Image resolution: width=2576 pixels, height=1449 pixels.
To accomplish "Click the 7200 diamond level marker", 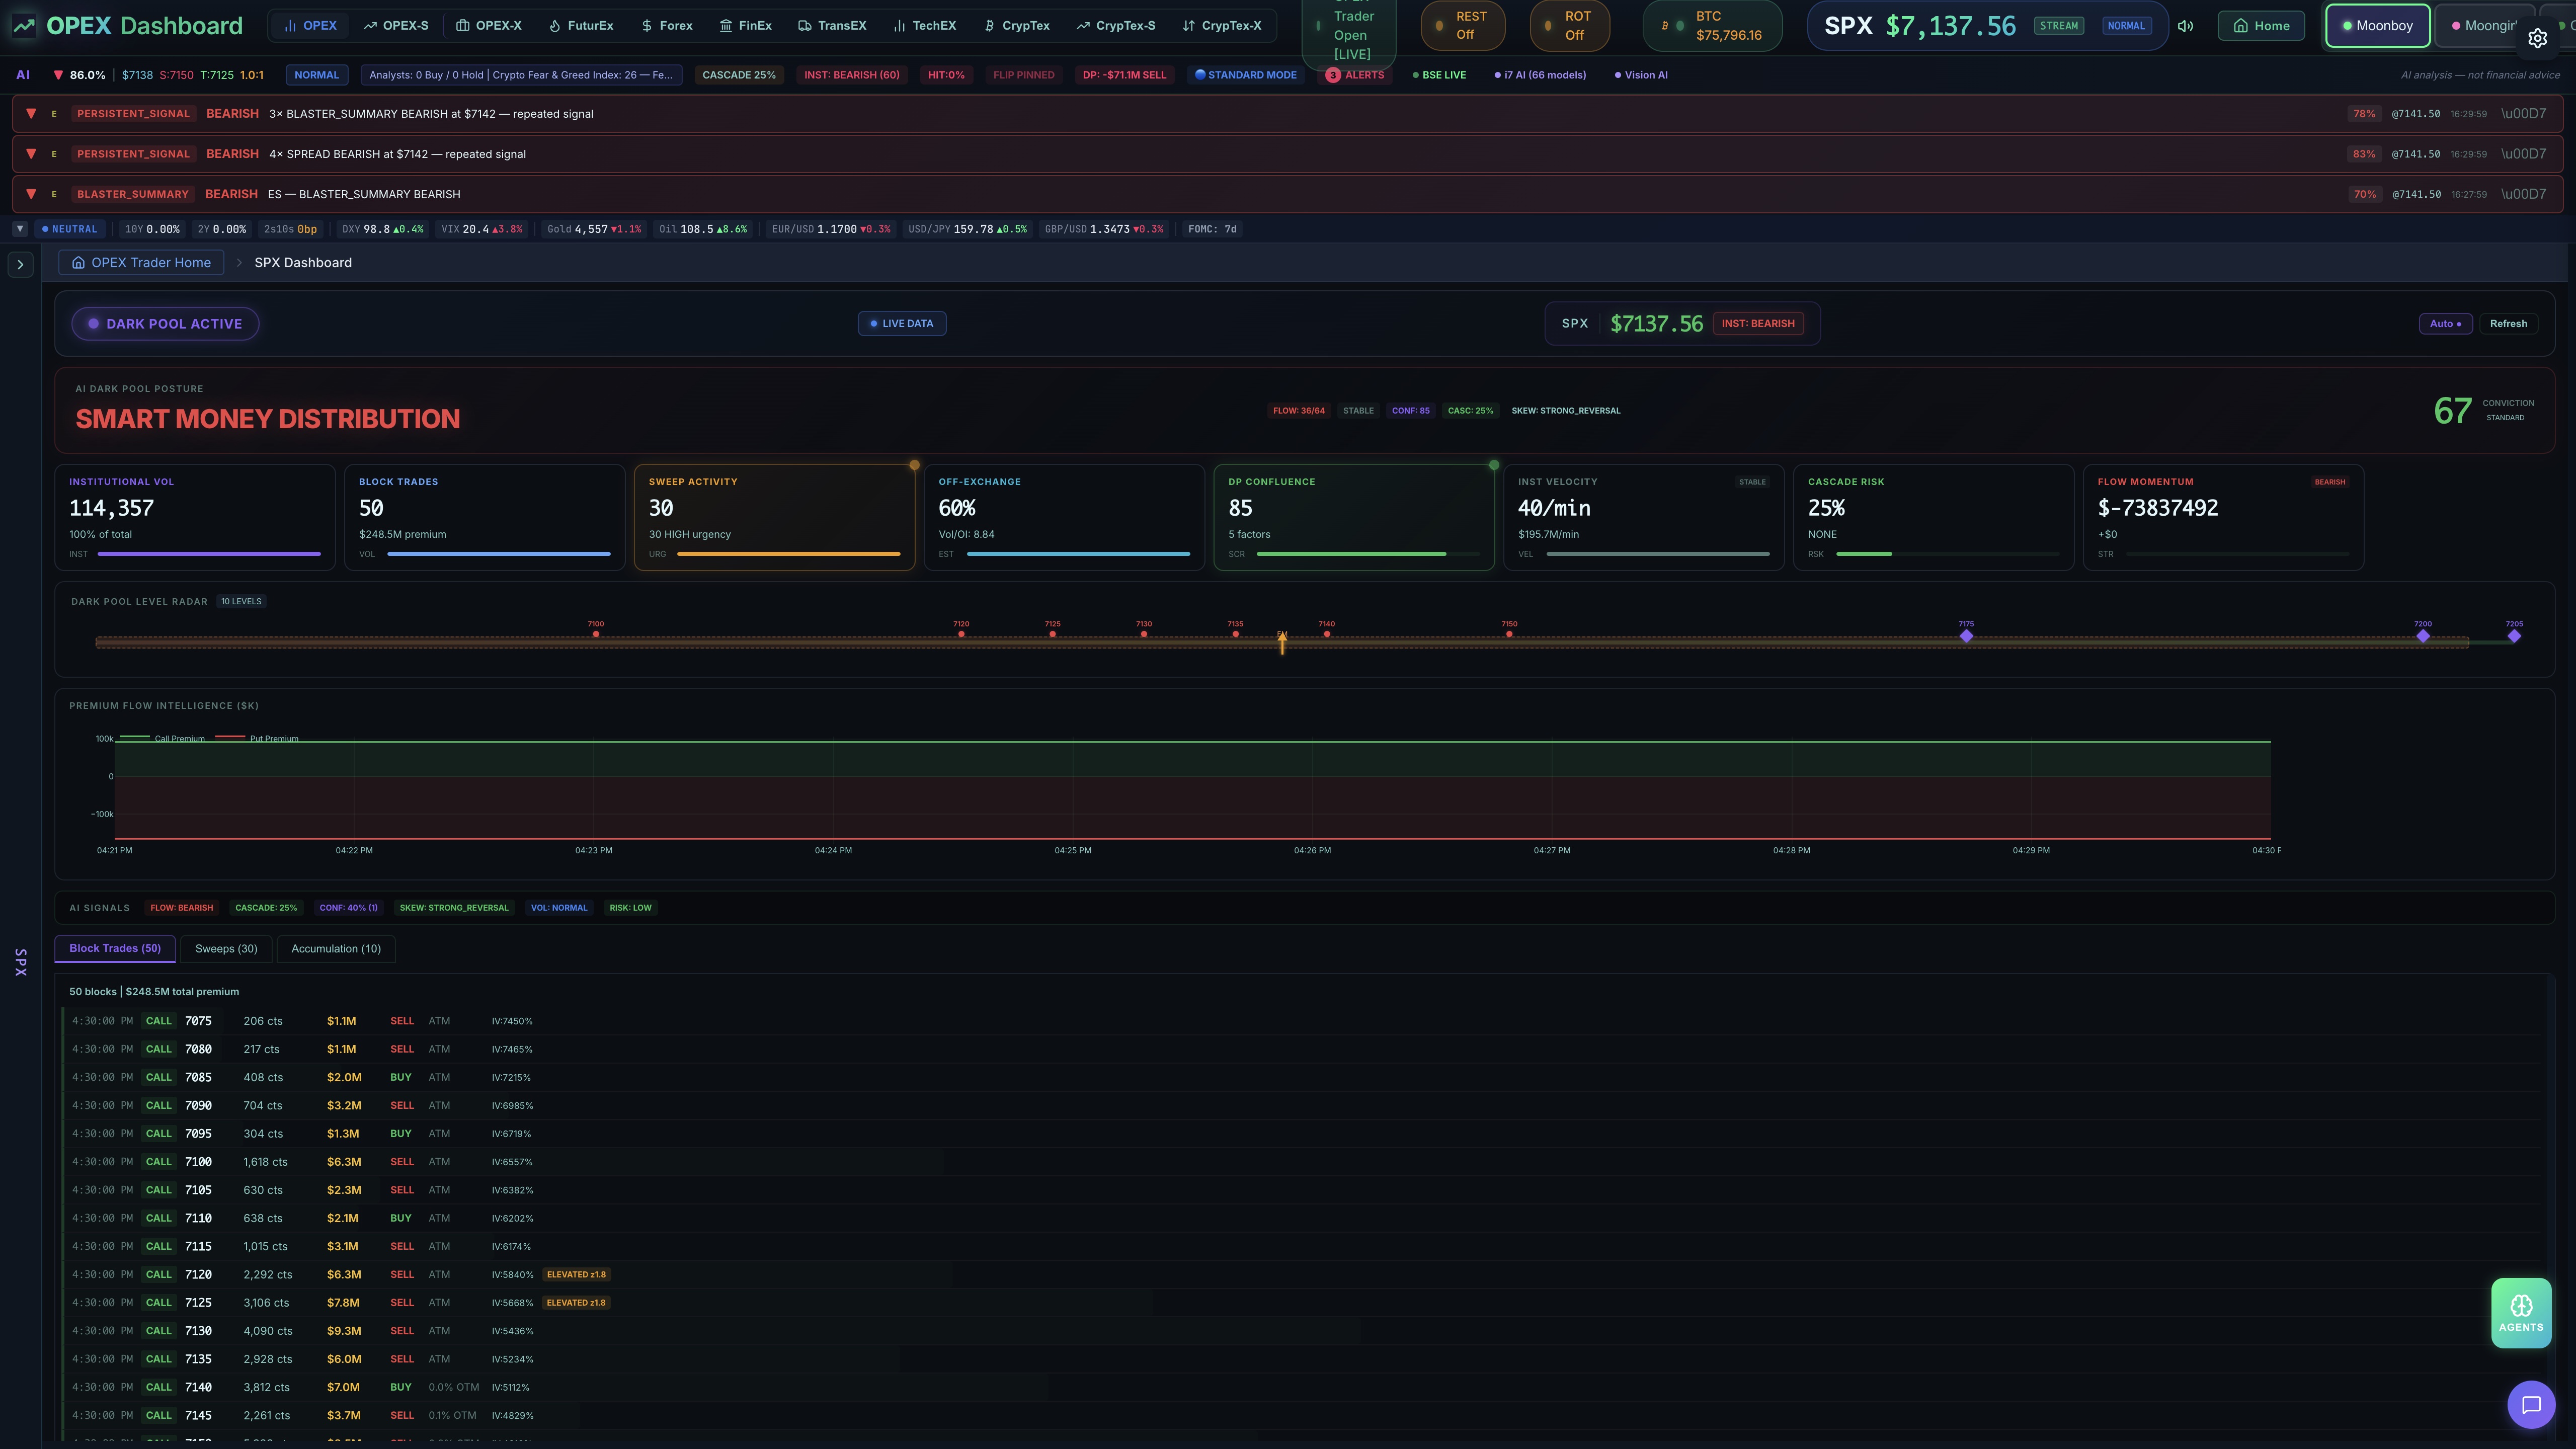I will [x=2422, y=636].
